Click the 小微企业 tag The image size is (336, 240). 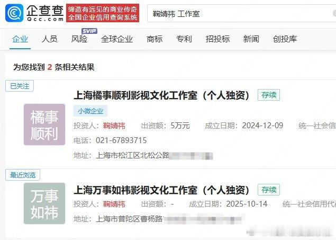(90, 111)
